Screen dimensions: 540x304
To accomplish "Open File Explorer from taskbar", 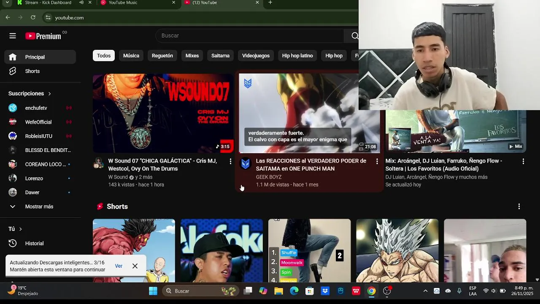I will click(x=278, y=291).
